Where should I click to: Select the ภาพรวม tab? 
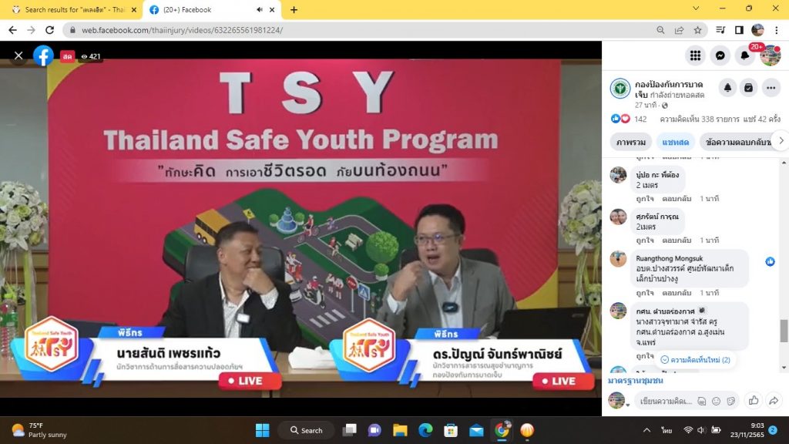pyautogui.click(x=630, y=142)
